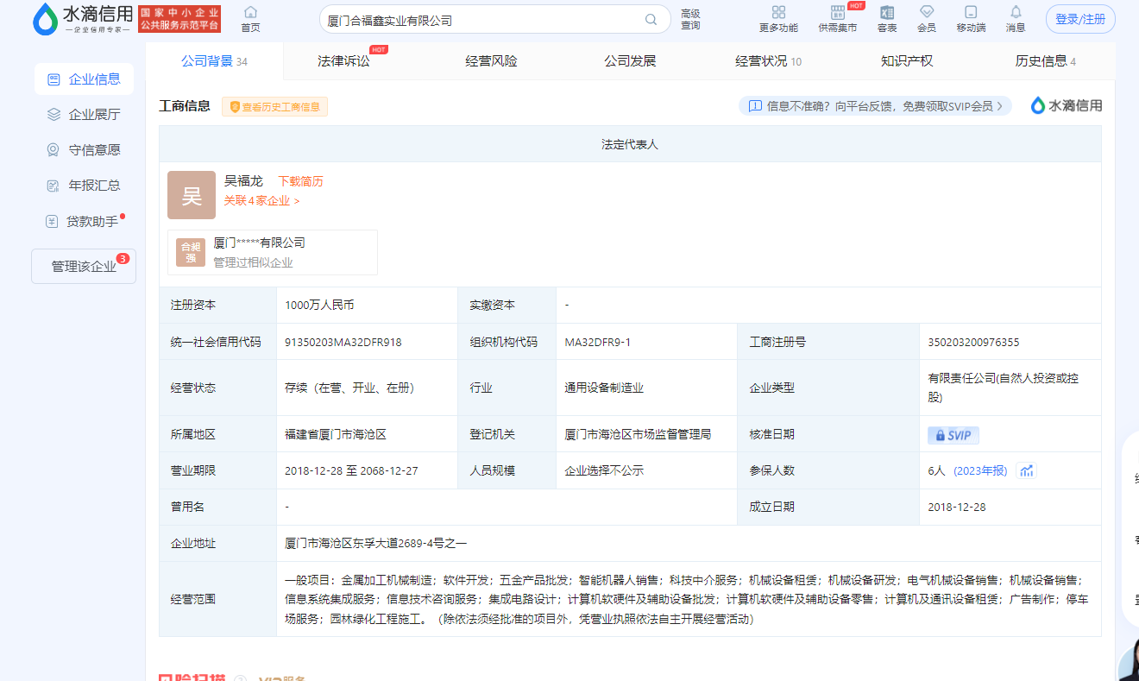Switch to 历史信息 tab
Screen dimensions: 1139x681
[1045, 61]
